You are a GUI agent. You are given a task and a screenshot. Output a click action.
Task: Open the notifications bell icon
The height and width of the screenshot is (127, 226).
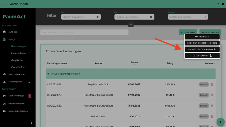[223, 4]
